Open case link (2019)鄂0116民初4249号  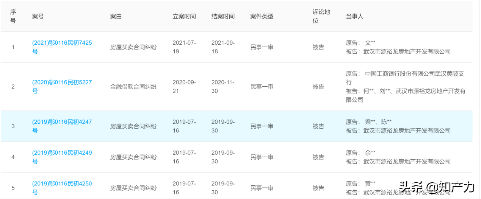(62, 157)
